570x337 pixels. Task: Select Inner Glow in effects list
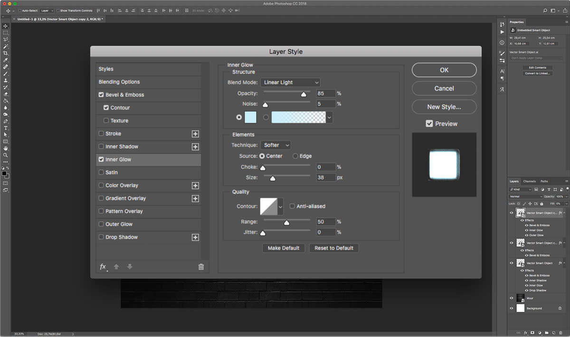148,159
